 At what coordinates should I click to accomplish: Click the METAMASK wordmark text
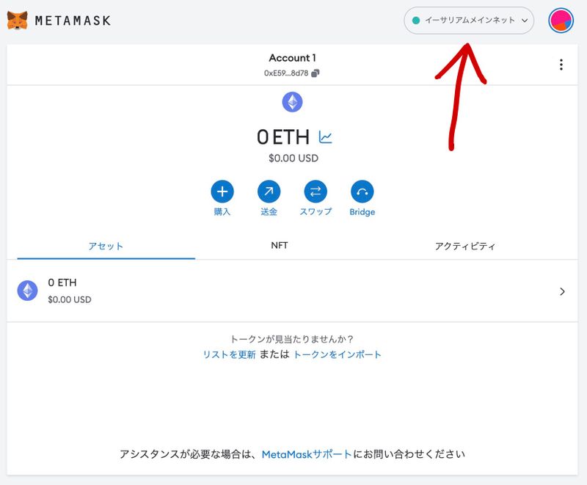[73, 21]
